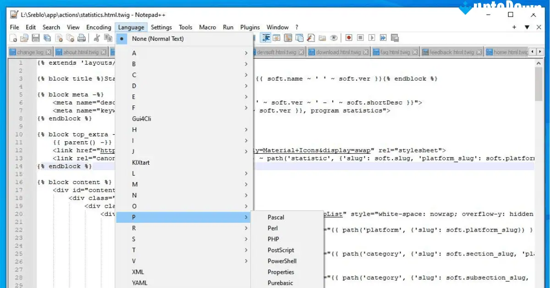Expand the T language submenu
Viewport: 550px width, 288px height.
tap(133, 250)
